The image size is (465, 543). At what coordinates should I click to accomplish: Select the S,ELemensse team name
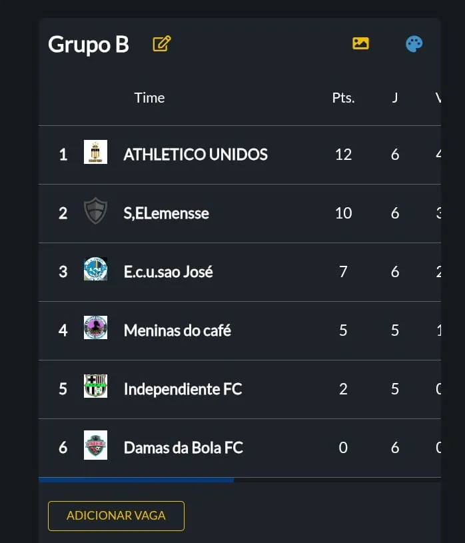pyautogui.click(x=166, y=213)
